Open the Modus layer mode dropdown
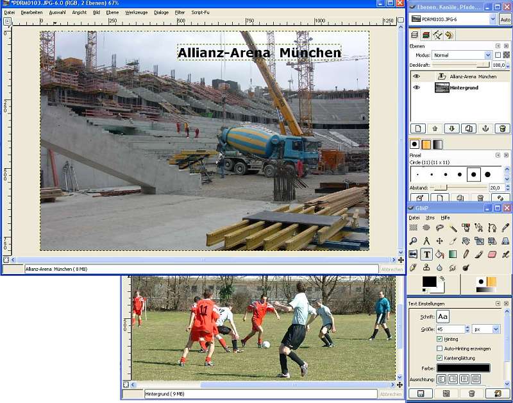This screenshot has width=513, height=403. (x=462, y=55)
